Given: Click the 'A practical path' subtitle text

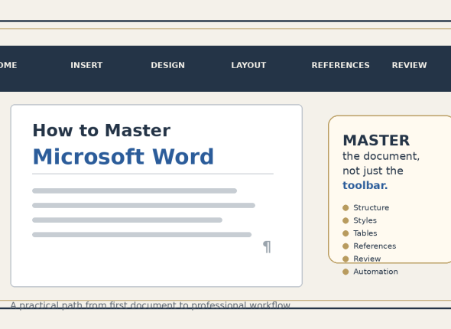Looking at the screenshot, I should point(150,305).
